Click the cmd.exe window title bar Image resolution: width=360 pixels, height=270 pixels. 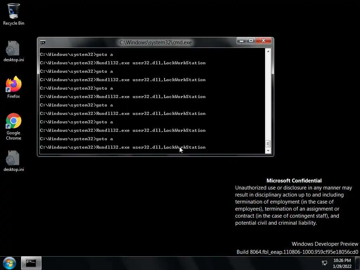click(155, 43)
